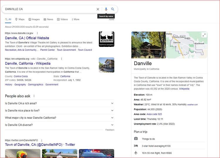
Task: Open the Permit Center sitelink
Action: (48, 50)
